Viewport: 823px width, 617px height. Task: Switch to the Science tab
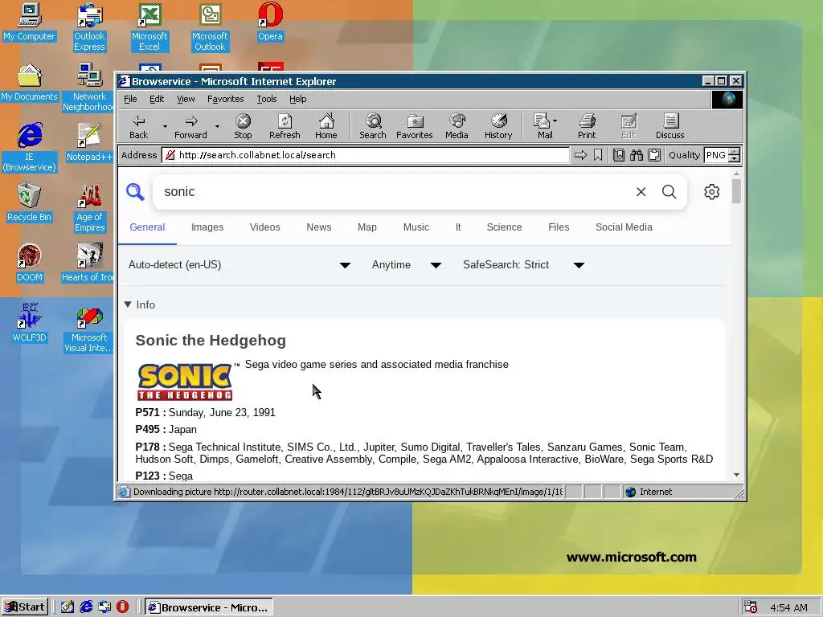coord(504,227)
